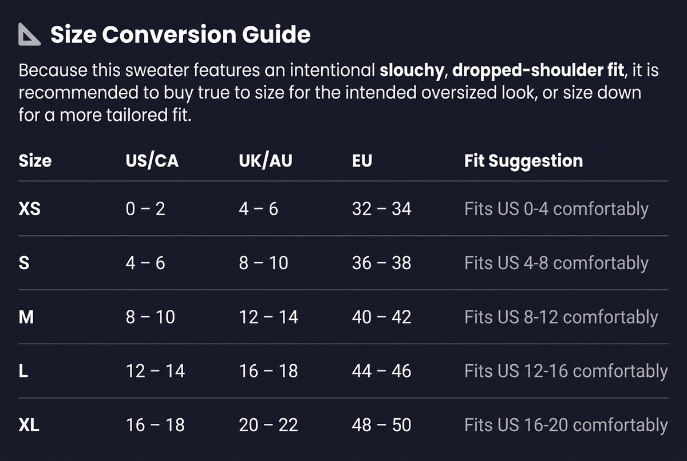Click the M size row label
Viewport: 687px width, 461px height.
point(26,317)
